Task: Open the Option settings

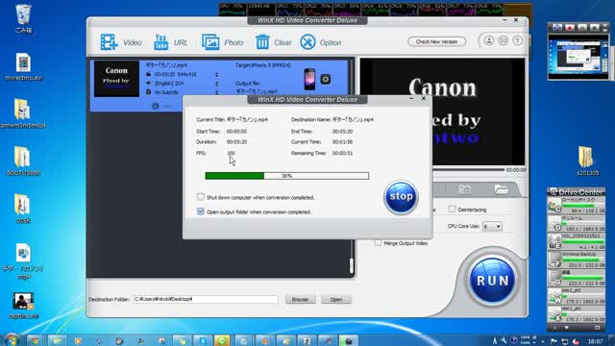Action: click(x=320, y=42)
